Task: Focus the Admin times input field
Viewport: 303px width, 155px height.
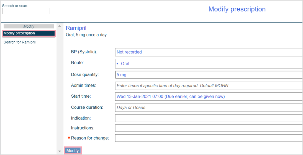Action: point(208,86)
